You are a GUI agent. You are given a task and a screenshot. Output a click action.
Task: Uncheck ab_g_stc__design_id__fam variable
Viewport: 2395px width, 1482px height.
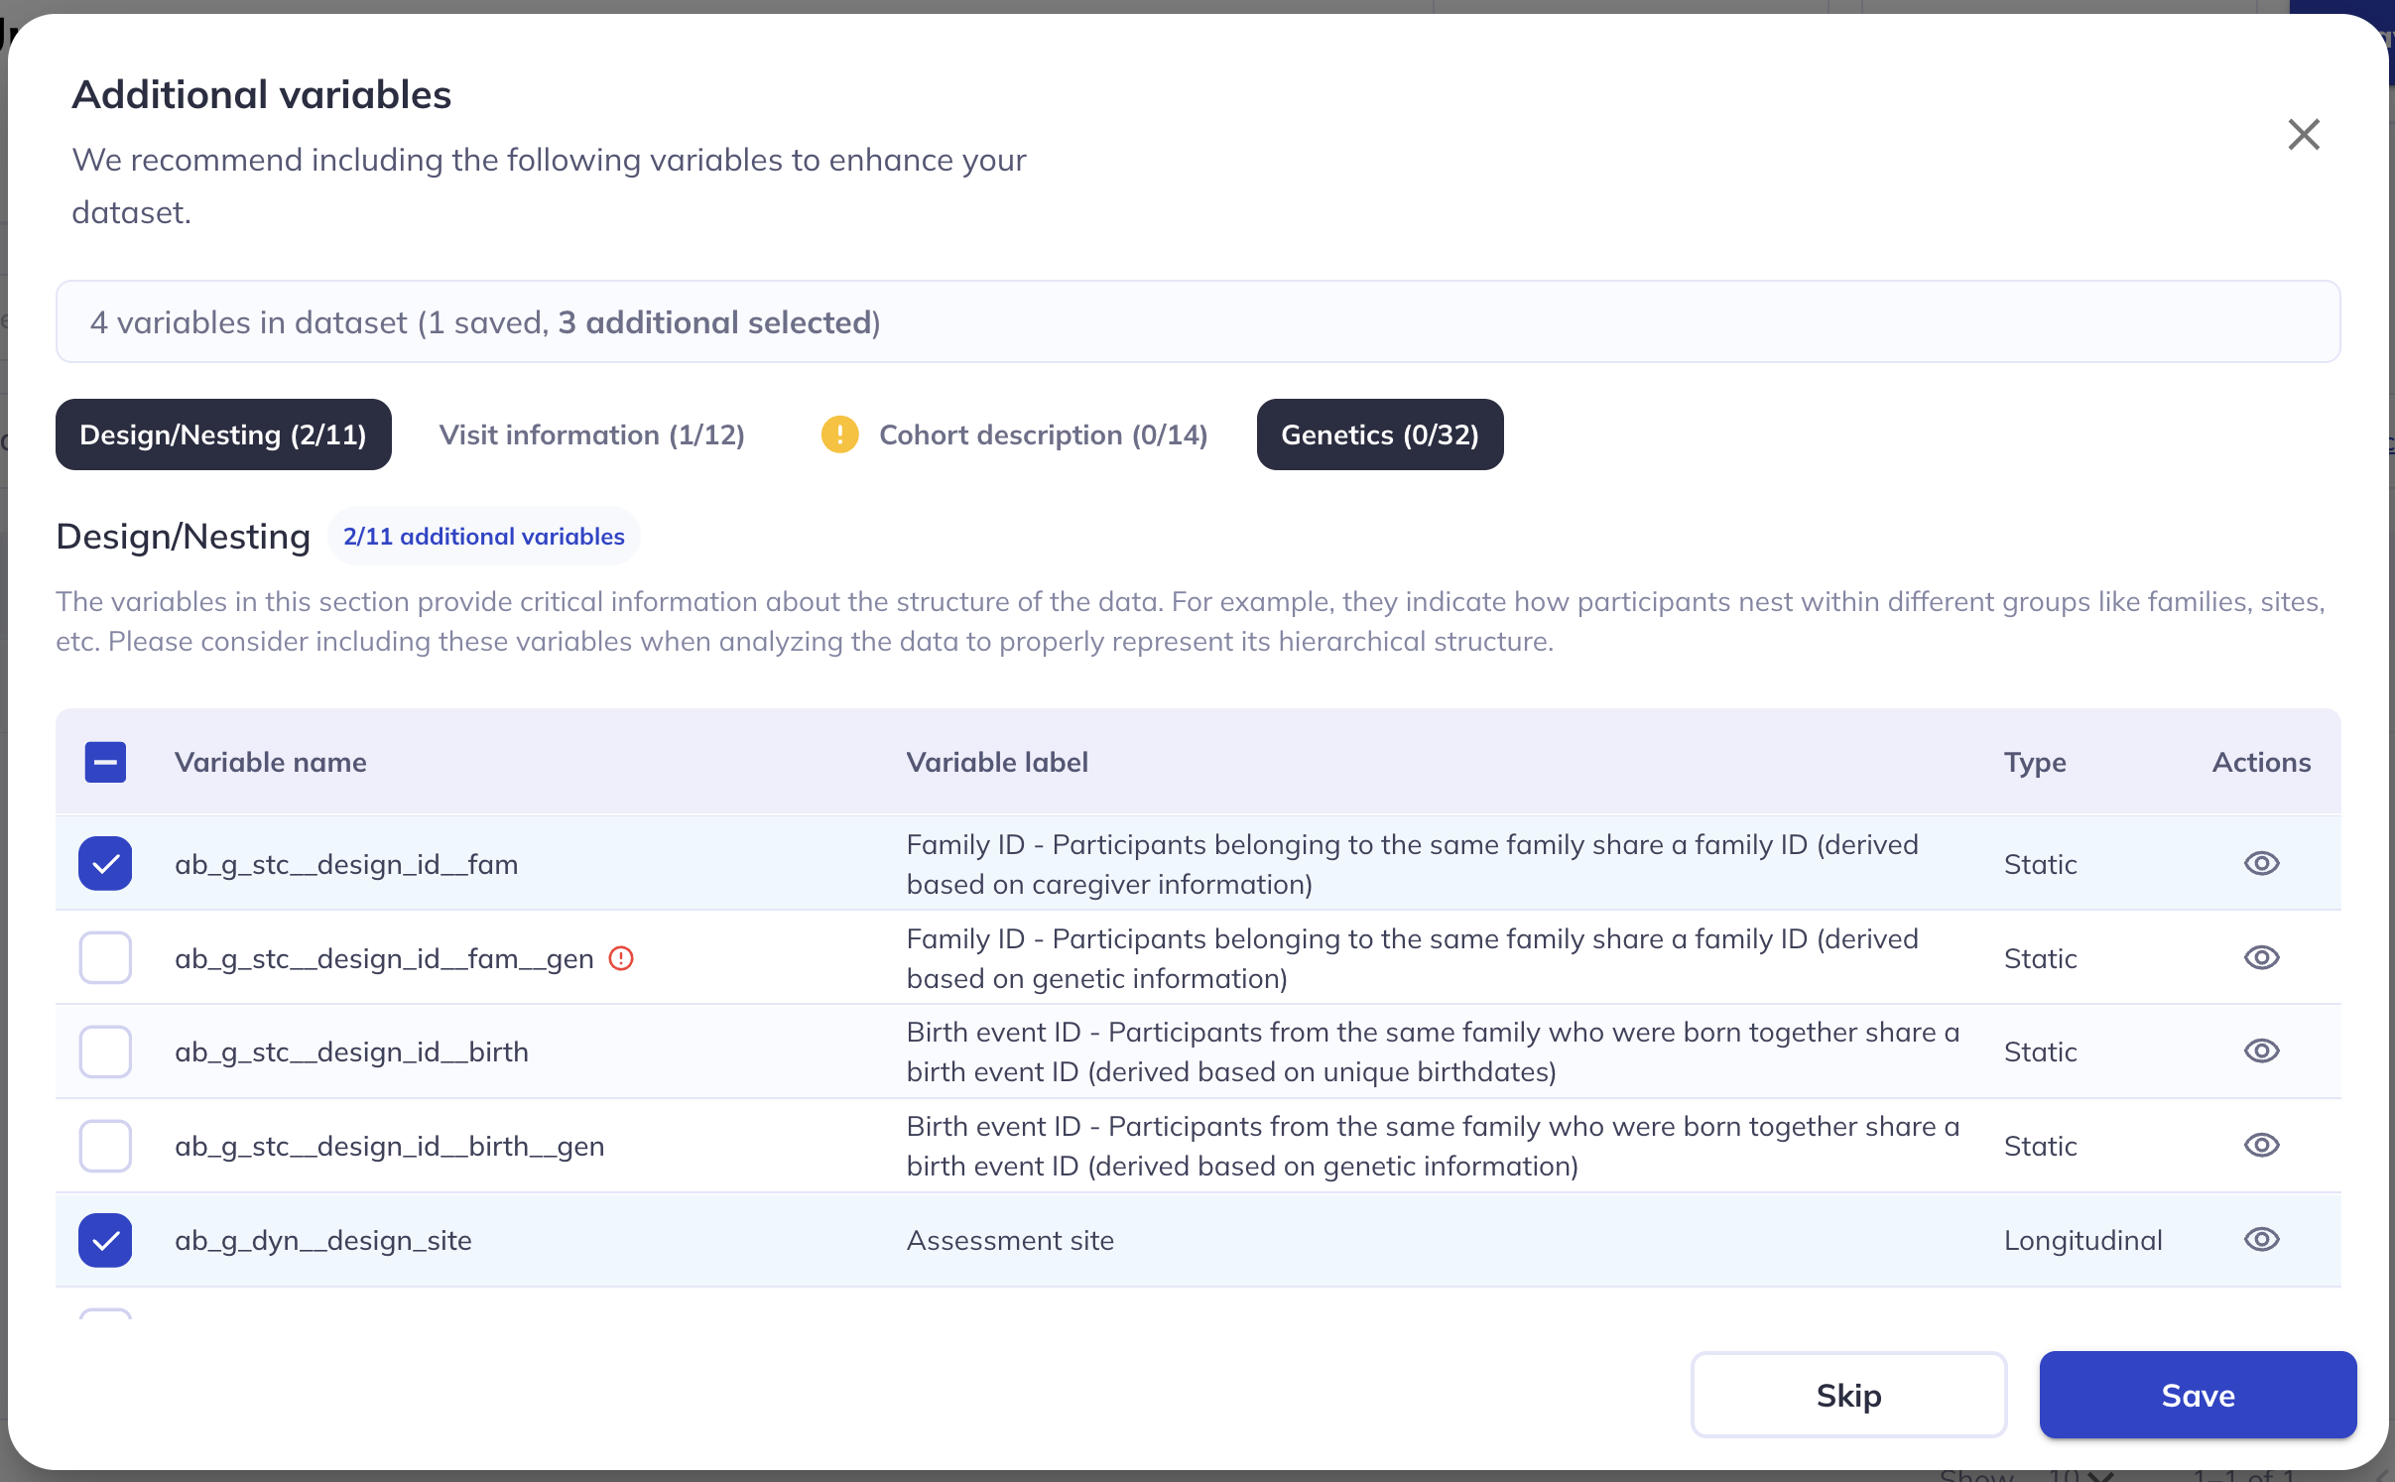(105, 863)
